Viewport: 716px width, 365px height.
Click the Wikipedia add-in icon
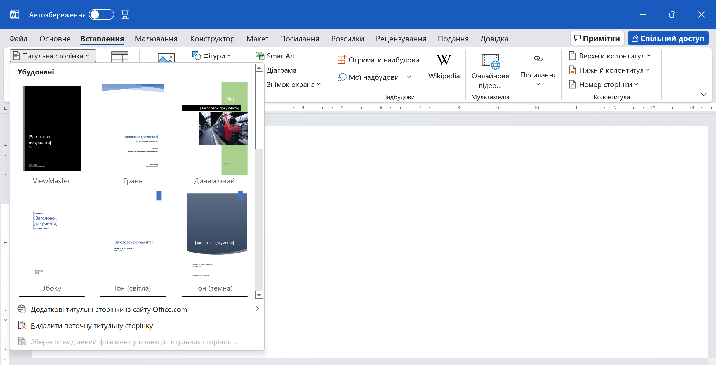444,60
